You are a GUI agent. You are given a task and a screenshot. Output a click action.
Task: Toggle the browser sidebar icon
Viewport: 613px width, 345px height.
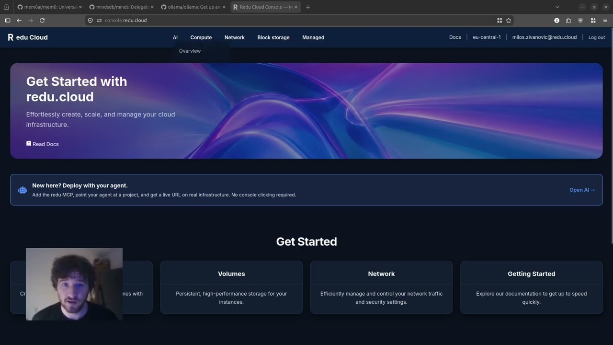click(7, 21)
